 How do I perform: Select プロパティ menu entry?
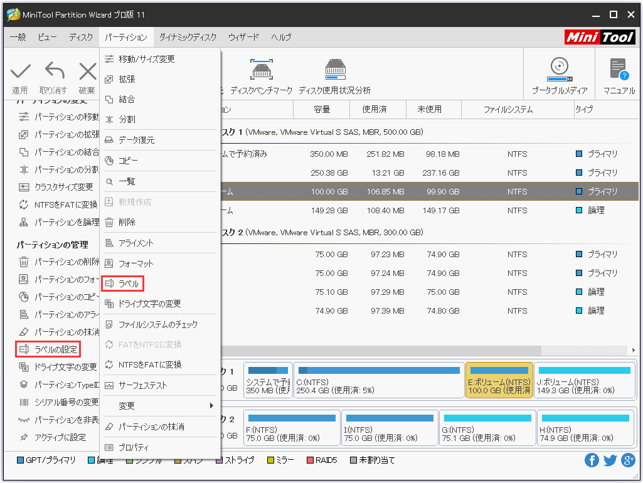(x=160, y=448)
